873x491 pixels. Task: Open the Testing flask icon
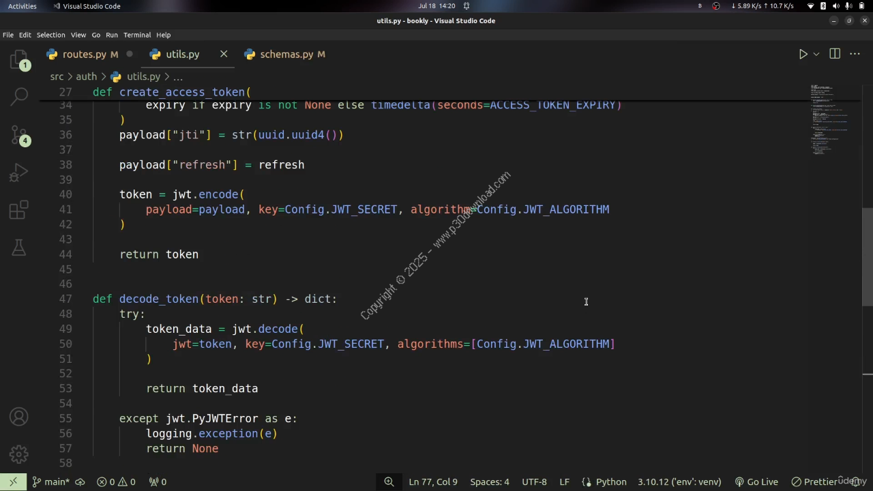19,247
